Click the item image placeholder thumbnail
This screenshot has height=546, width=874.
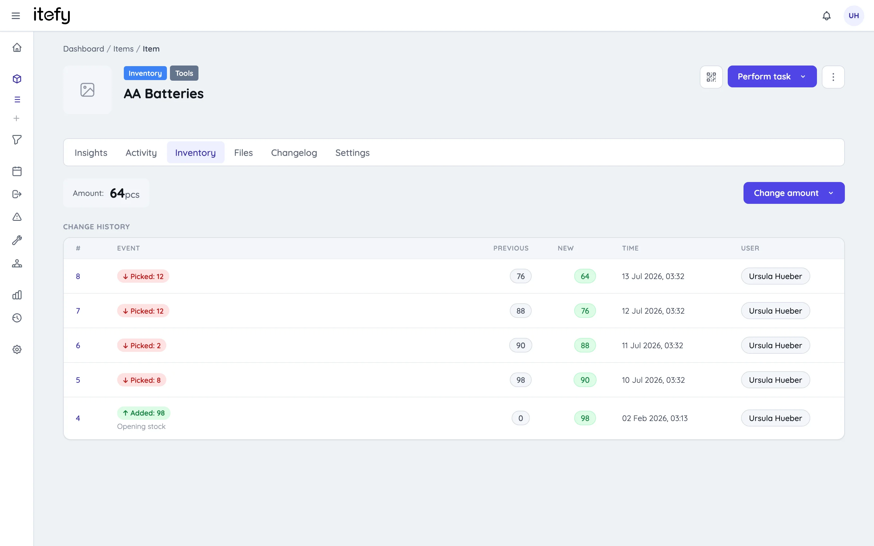point(87,90)
